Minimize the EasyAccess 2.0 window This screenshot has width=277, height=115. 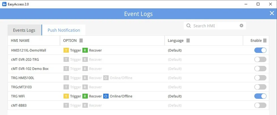point(246,4)
